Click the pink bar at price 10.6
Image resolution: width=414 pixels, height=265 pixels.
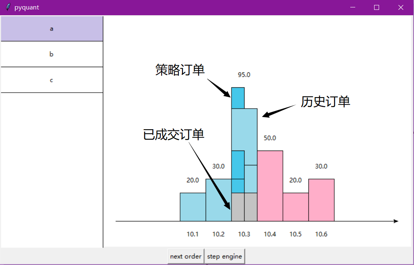321,200
